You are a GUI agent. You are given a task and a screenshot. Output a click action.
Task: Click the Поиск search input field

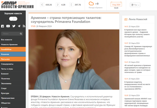coord(11,34)
